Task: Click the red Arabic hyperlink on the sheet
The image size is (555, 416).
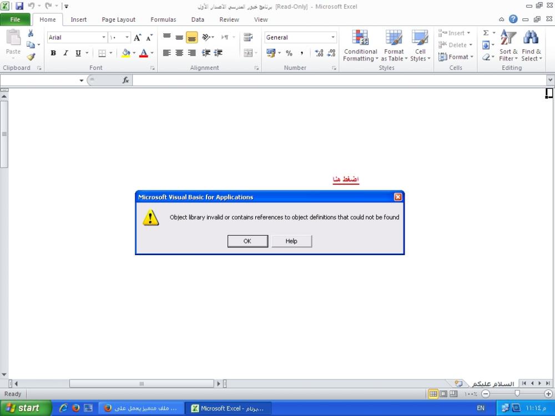Action: pyautogui.click(x=346, y=179)
